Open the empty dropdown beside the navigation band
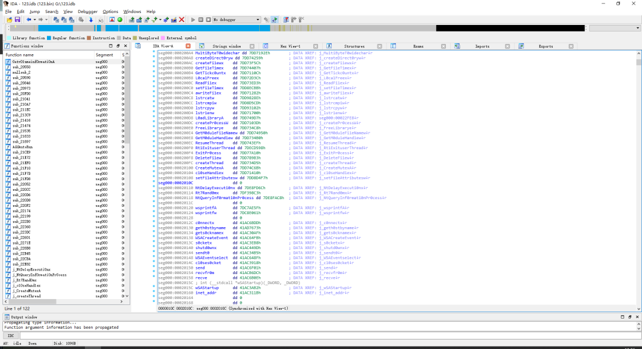Image resolution: width=642 pixels, height=349 pixels. click(614, 28)
